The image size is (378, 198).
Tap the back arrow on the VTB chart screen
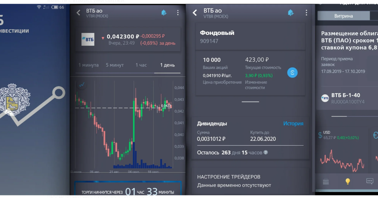(78, 13)
